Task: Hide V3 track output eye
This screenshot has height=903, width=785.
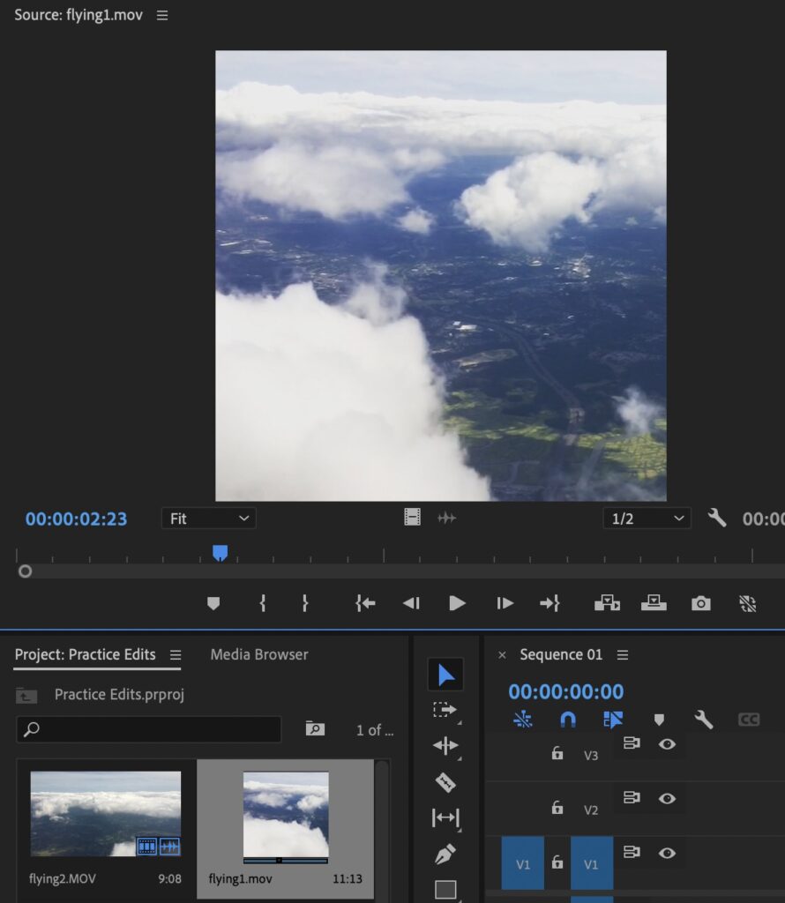Action: 667,744
